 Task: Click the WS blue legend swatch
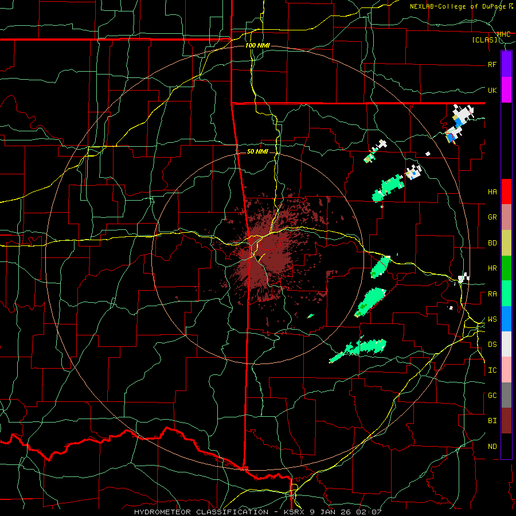[x=506, y=319]
